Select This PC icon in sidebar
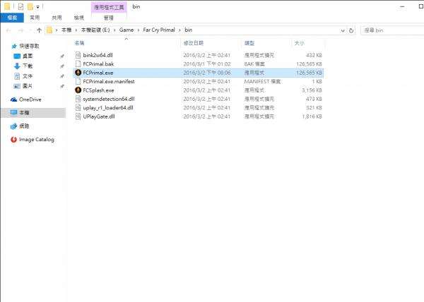This screenshot has width=424, height=302. point(14,112)
